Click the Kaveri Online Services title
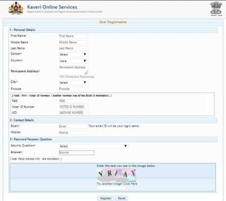The image size is (226, 201). click(x=52, y=7)
